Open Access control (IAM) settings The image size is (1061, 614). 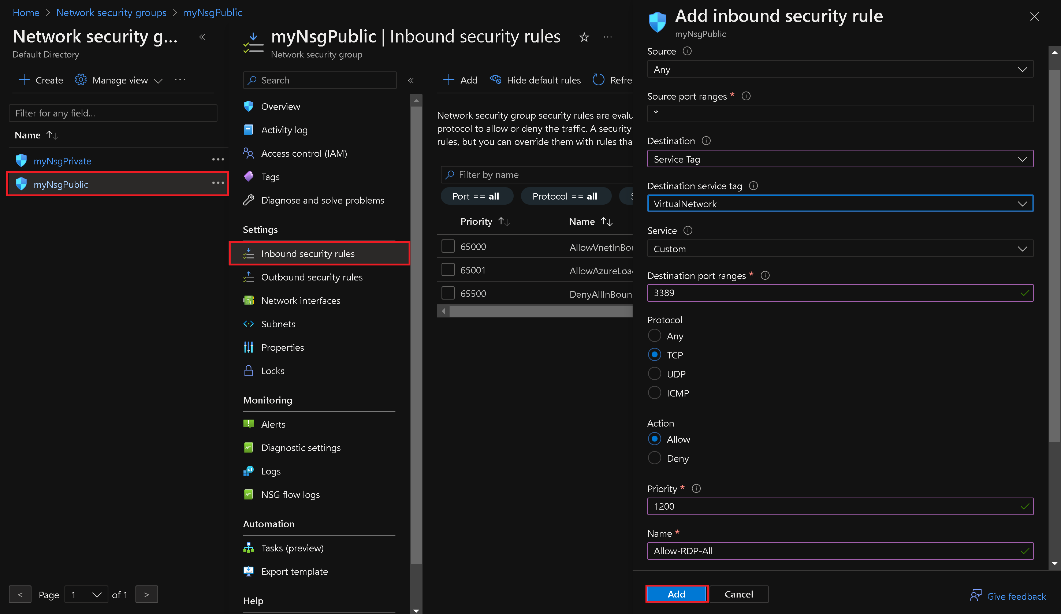tap(304, 153)
